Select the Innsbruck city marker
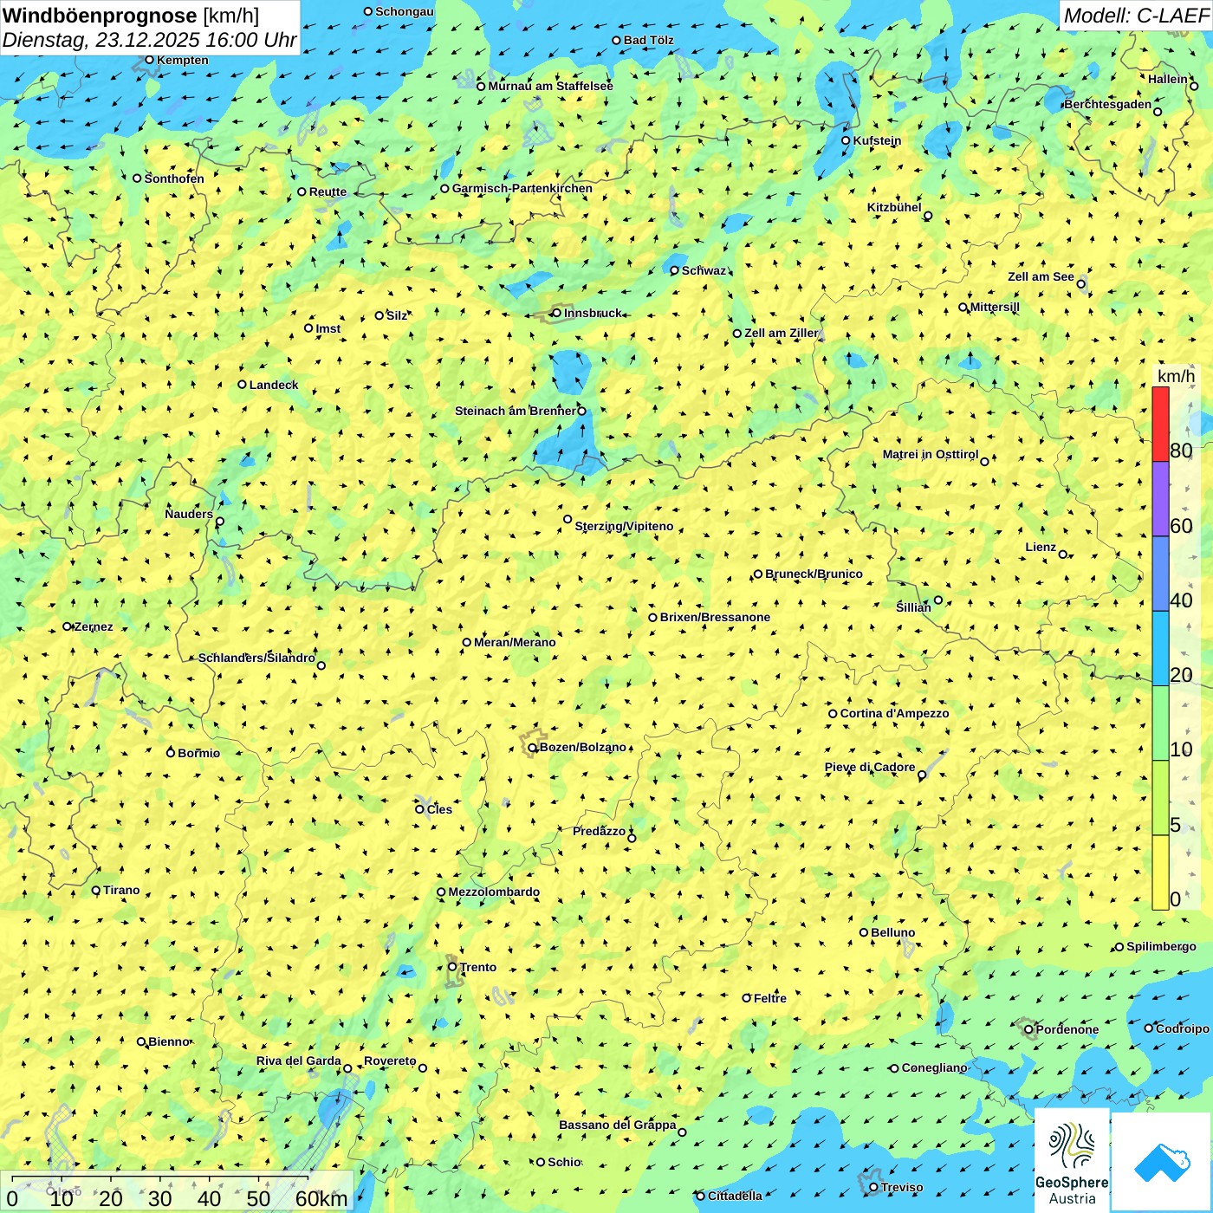This screenshot has height=1213, width=1213. coord(556,313)
